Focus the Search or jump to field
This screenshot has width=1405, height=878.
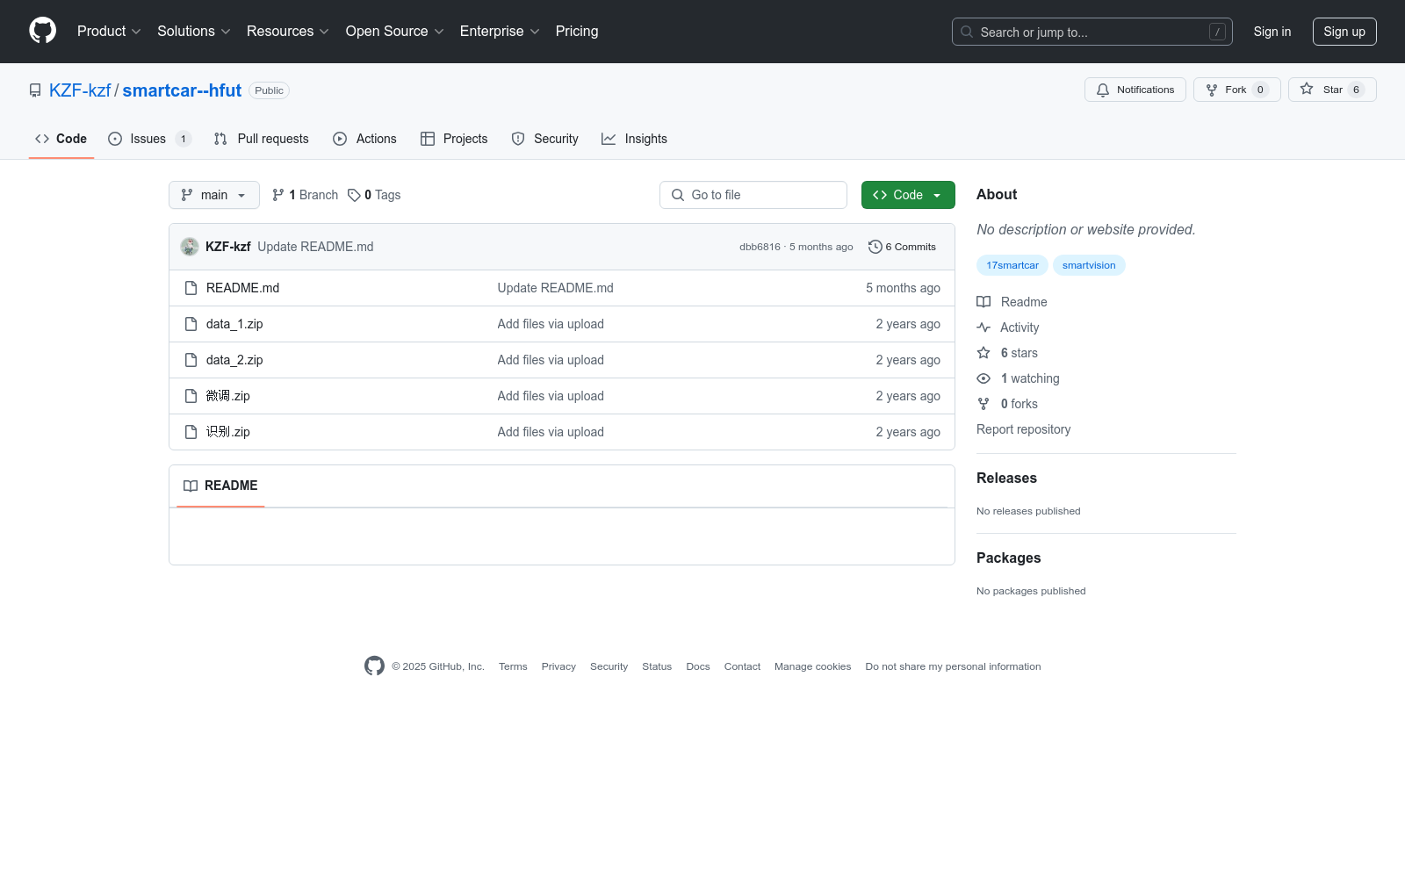click(1092, 32)
